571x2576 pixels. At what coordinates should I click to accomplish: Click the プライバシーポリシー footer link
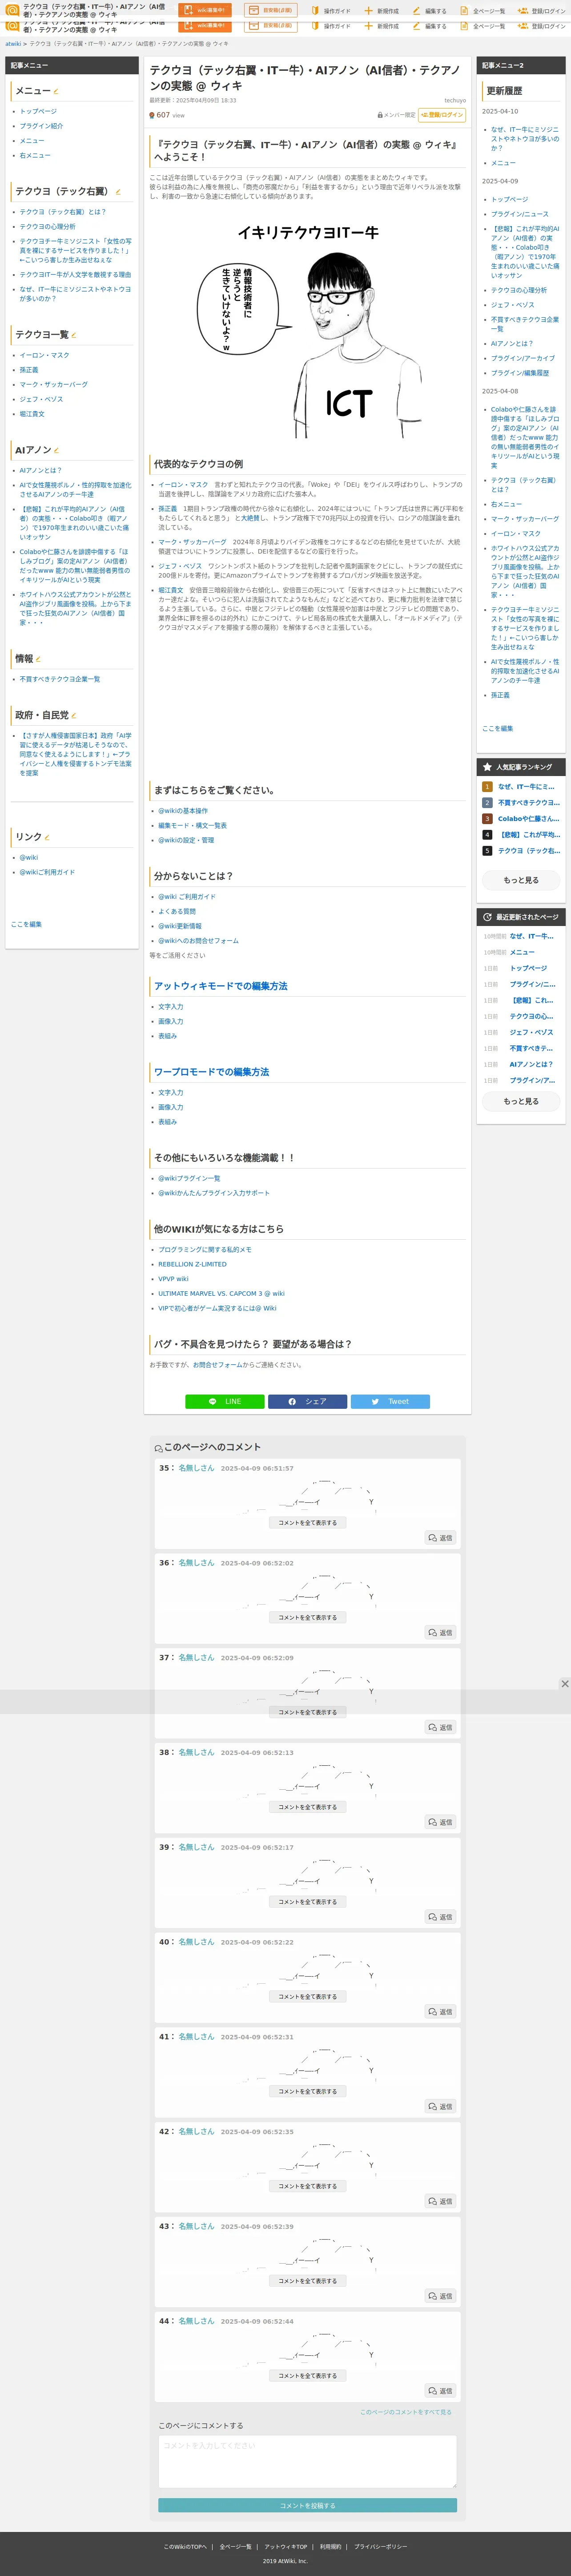[380, 2547]
